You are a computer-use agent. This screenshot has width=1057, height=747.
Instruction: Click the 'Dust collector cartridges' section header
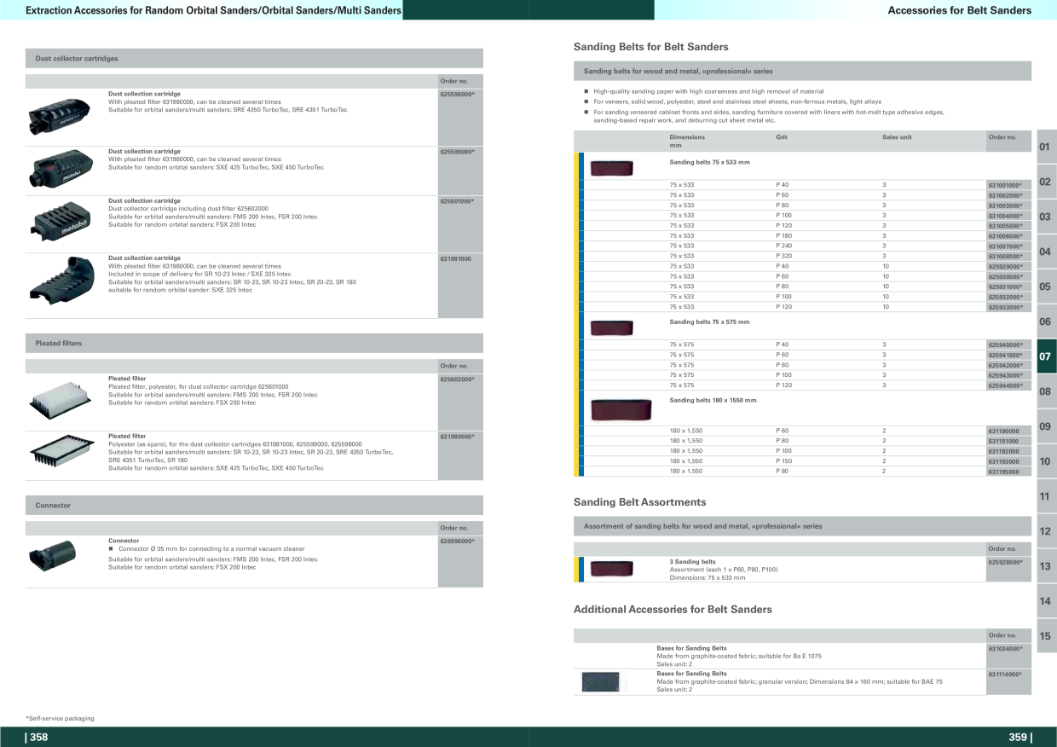coord(254,59)
